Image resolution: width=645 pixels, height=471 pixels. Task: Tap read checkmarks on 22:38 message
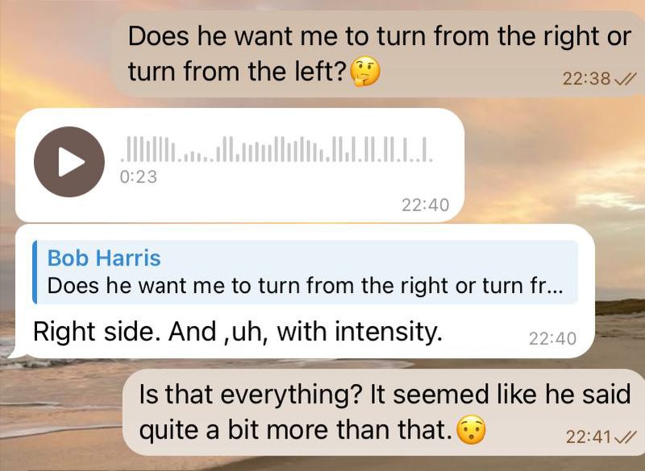click(x=625, y=78)
